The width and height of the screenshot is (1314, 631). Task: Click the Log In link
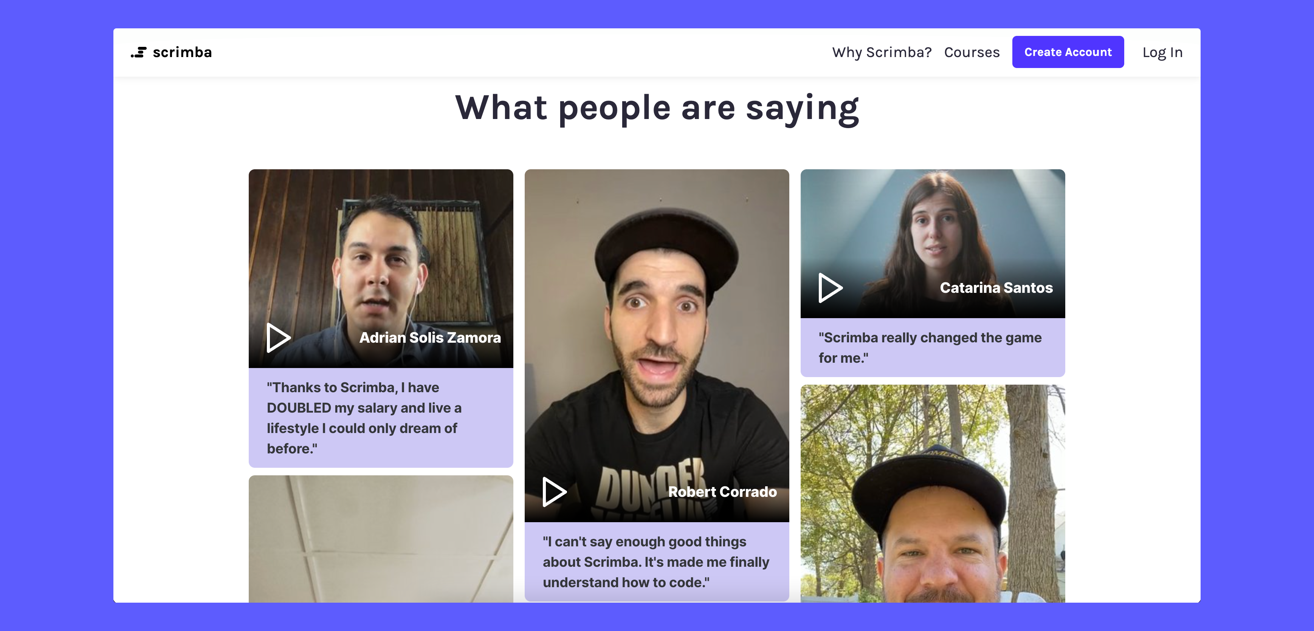point(1162,52)
